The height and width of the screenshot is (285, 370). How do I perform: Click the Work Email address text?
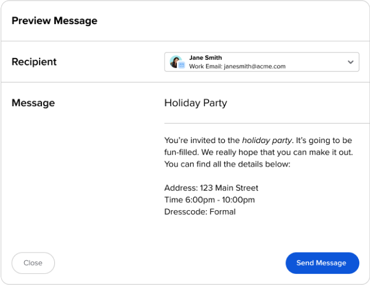click(x=237, y=66)
